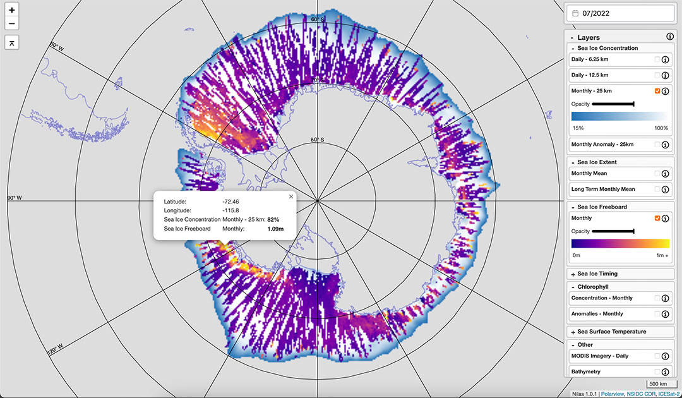Click the 60° S latitude label

(318, 19)
